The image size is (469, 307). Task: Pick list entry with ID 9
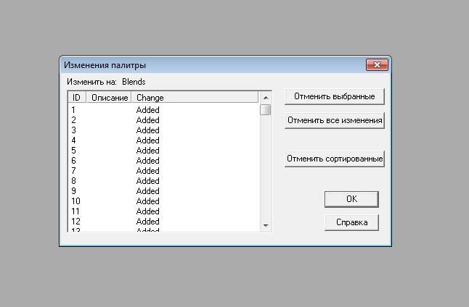tap(73, 191)
